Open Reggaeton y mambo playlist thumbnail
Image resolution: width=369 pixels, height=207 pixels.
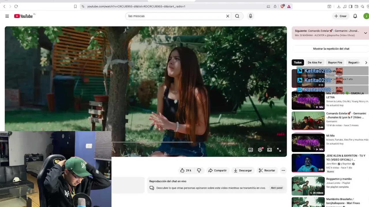coord(308,186)
